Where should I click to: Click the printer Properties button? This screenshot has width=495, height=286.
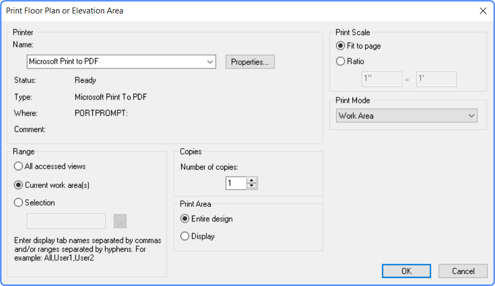250,62
